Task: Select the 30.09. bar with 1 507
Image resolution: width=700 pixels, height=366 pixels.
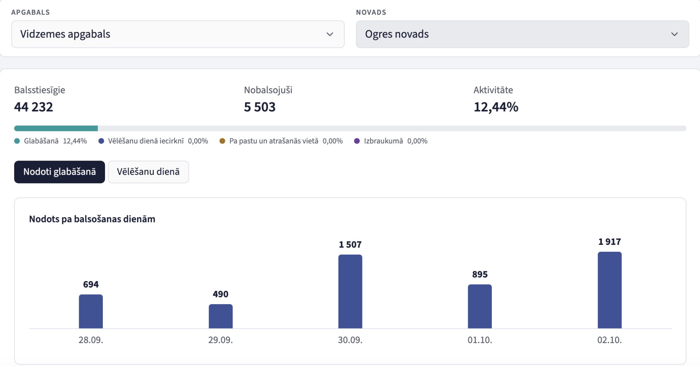Action: pyautogui.click(x=350, y=291)
